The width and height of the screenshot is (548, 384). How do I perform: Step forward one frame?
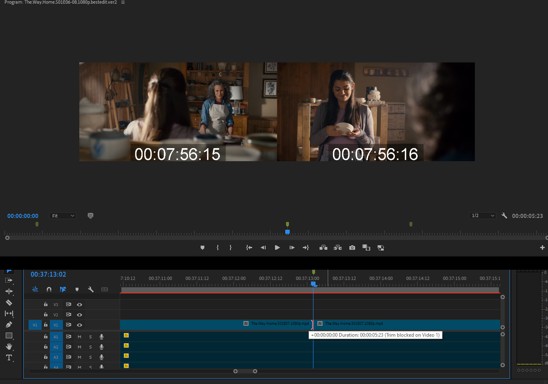tap(292, 248)
